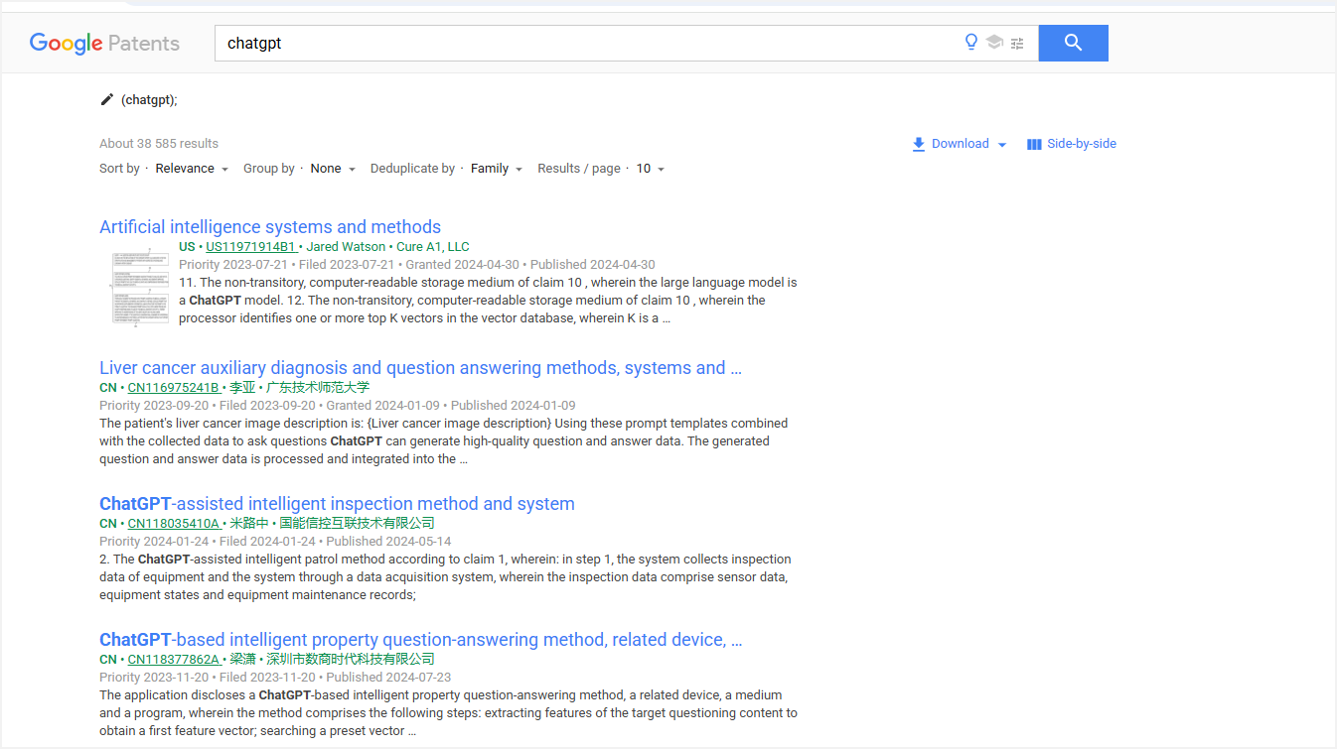Click the Side-by-side columns icon
The image size is (1337, 749).
coord(1034,144)
